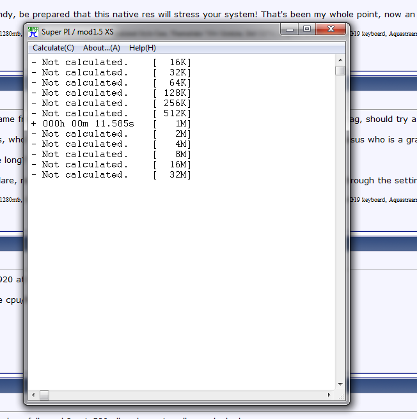This screenshot has height=419, width=417.
Task: Click the Super PI title bar icon
Action: point(33,32)
